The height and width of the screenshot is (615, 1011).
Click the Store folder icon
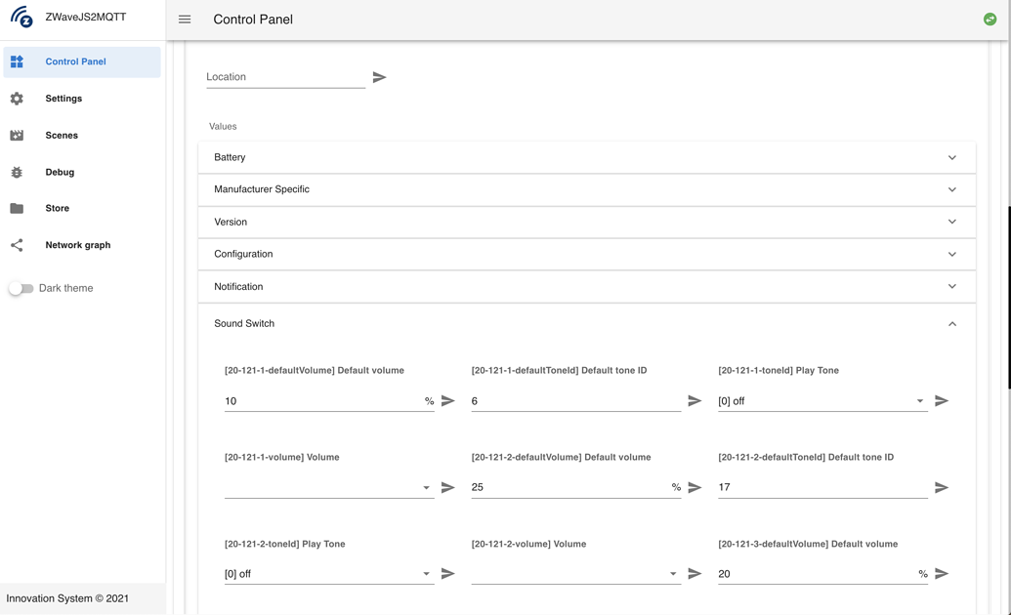point(16,208)
